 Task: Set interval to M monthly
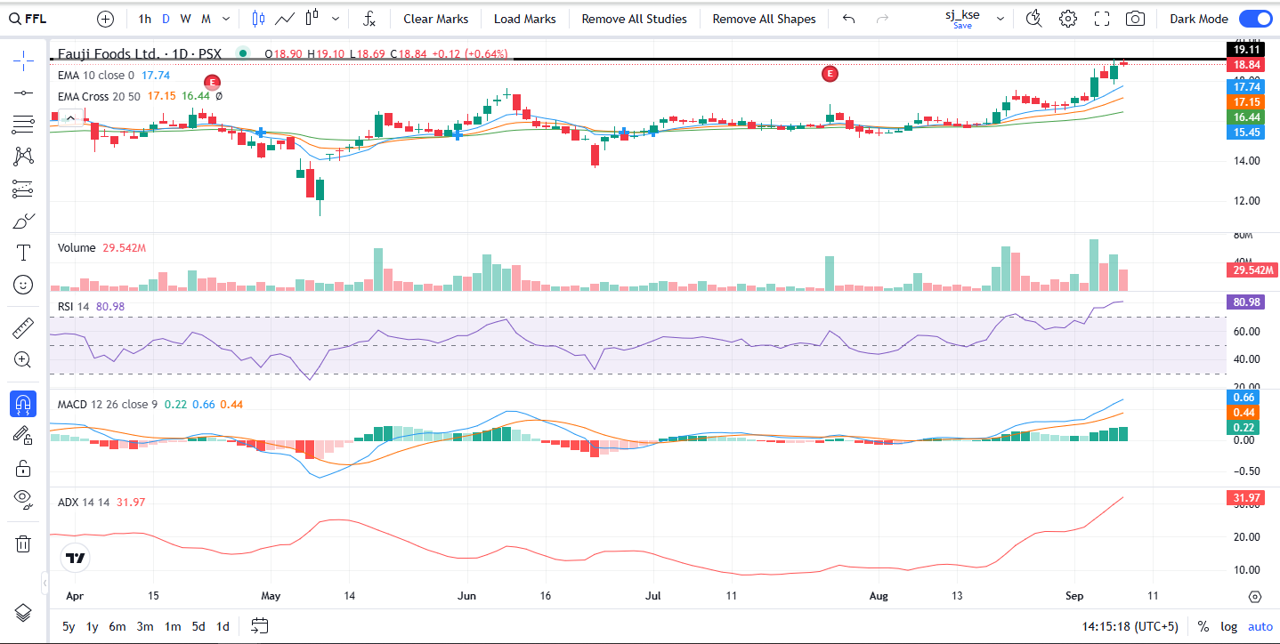(207, 19)
